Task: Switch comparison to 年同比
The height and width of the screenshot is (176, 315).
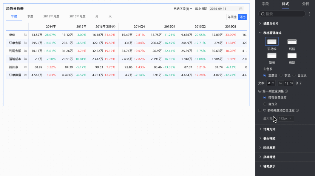Action: [232, 17]
